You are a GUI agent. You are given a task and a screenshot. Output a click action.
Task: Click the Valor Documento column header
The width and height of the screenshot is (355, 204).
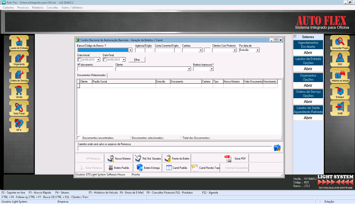tap(253, 81)
